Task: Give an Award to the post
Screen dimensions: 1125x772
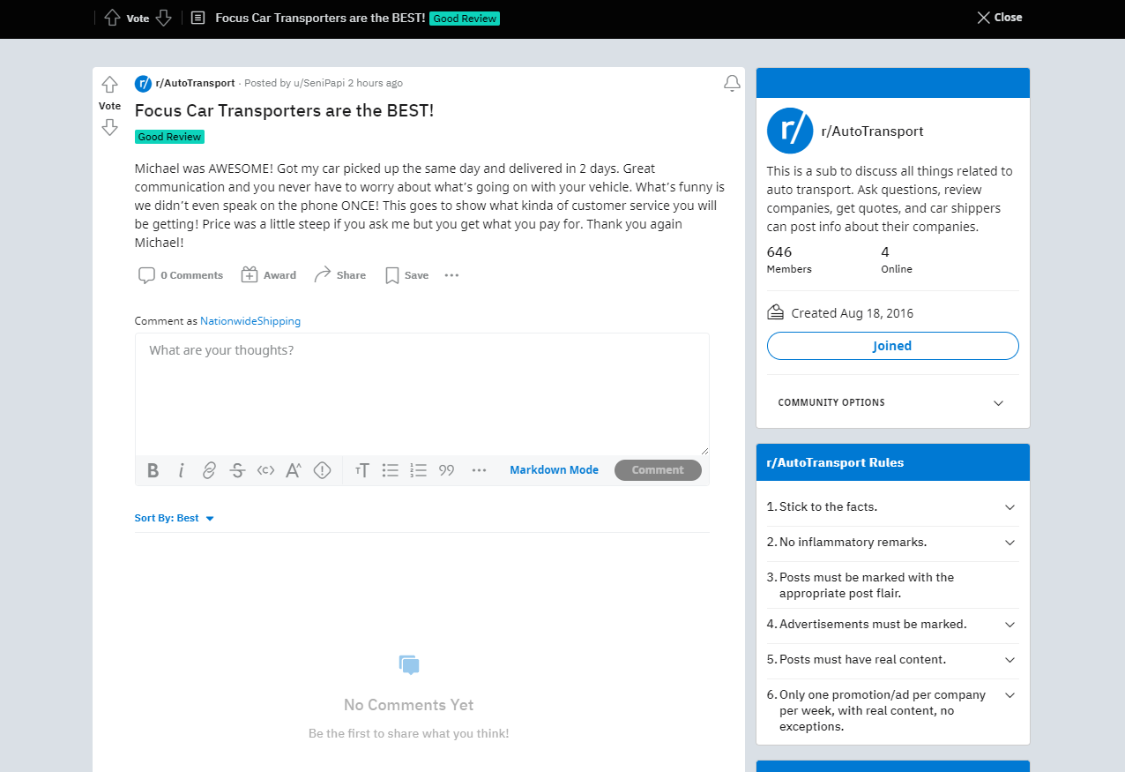Action: [269, 275]
